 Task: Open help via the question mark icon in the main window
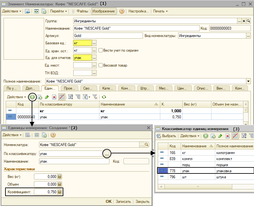click(x=122, y=11)
